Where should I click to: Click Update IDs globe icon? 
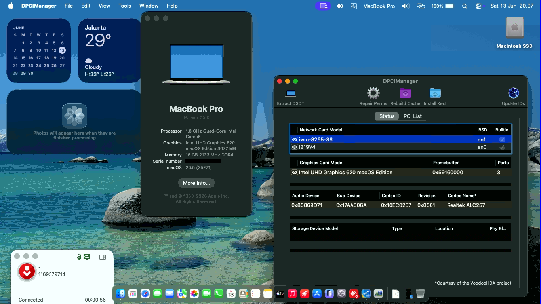point(513,93)
